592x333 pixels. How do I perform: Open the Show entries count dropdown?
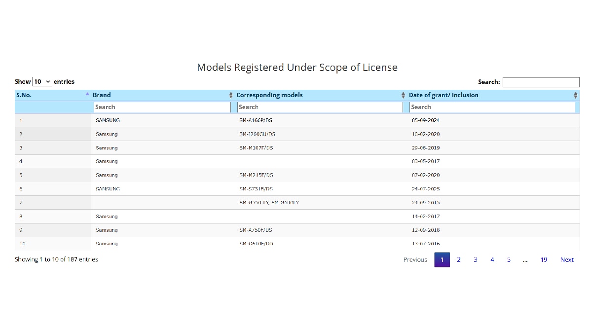tap(42, 82)
